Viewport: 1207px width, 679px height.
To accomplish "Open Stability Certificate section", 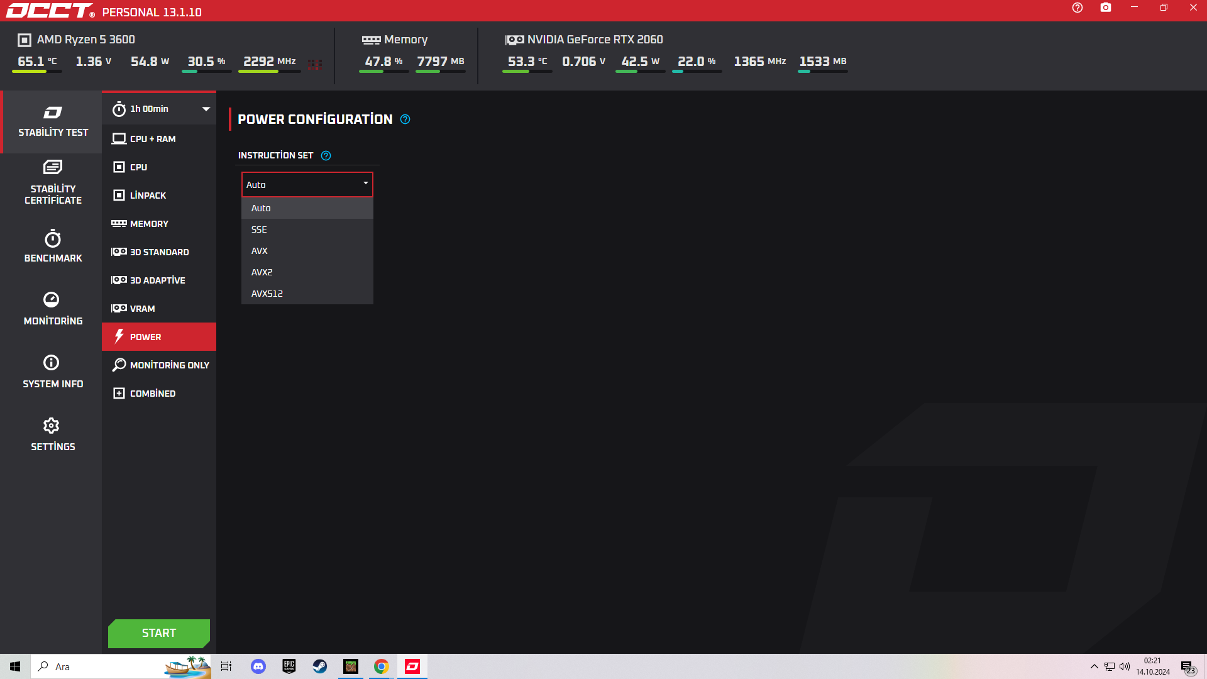I will click(53, 183).
